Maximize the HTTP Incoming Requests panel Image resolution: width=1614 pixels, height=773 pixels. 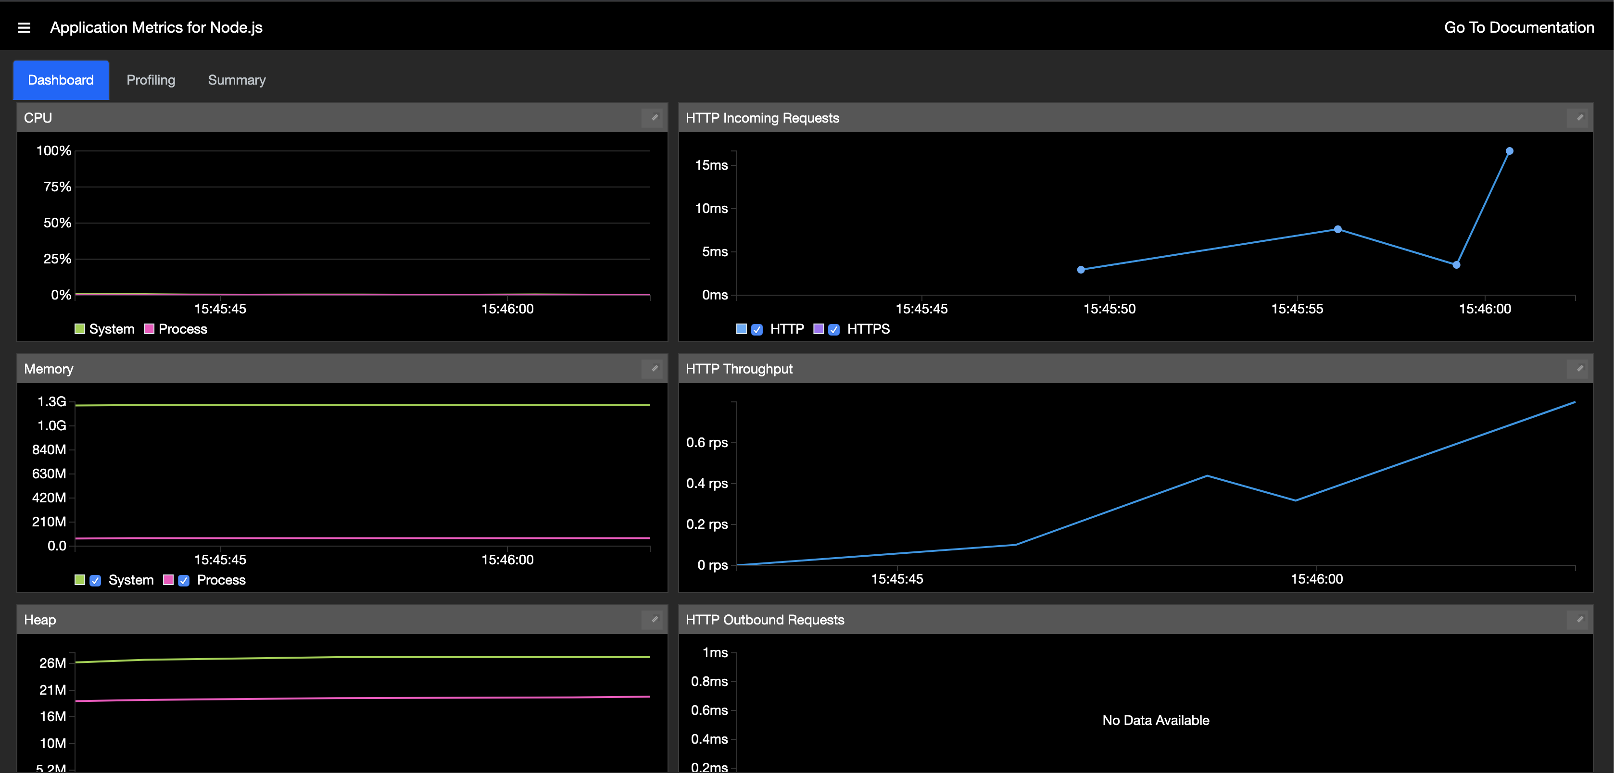(x=1579, y=118)
